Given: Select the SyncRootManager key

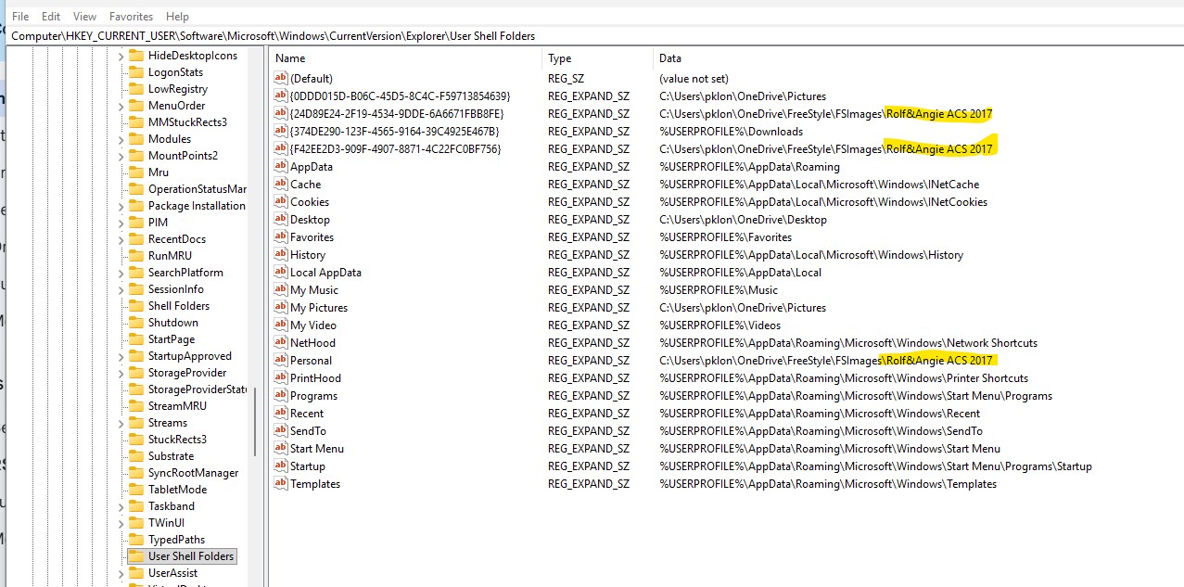Looking at the screenshot, I should pos(193,473).
